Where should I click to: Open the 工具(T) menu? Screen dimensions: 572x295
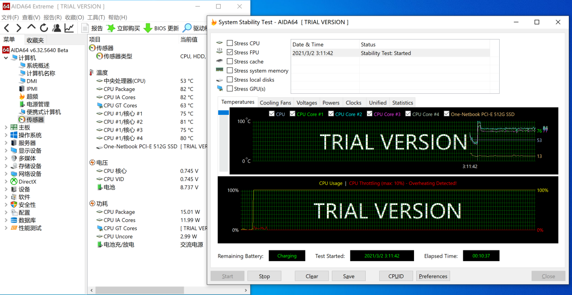(x=96, y=17)
